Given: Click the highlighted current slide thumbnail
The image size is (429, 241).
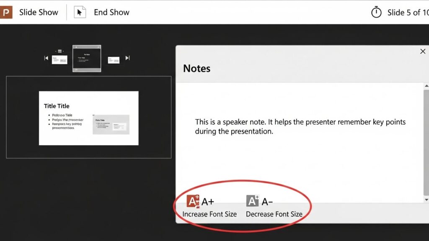Looking at the screenshot, I should [87, 59].
